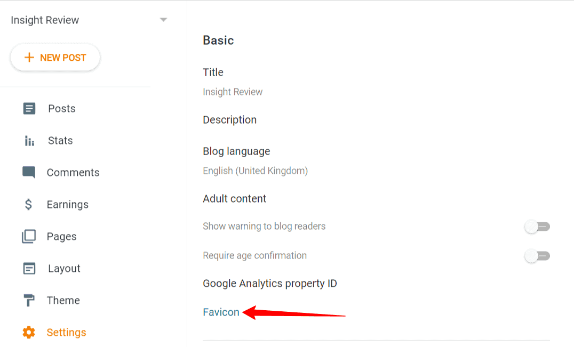This screenshot has height=347, width=574.
Task: Open Earnings using the dollar icon
Action: (x=28, y=204)
